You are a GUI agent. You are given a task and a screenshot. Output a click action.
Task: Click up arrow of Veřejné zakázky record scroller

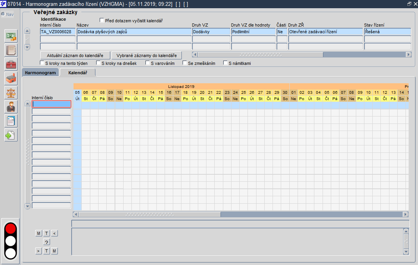[27, 31]
